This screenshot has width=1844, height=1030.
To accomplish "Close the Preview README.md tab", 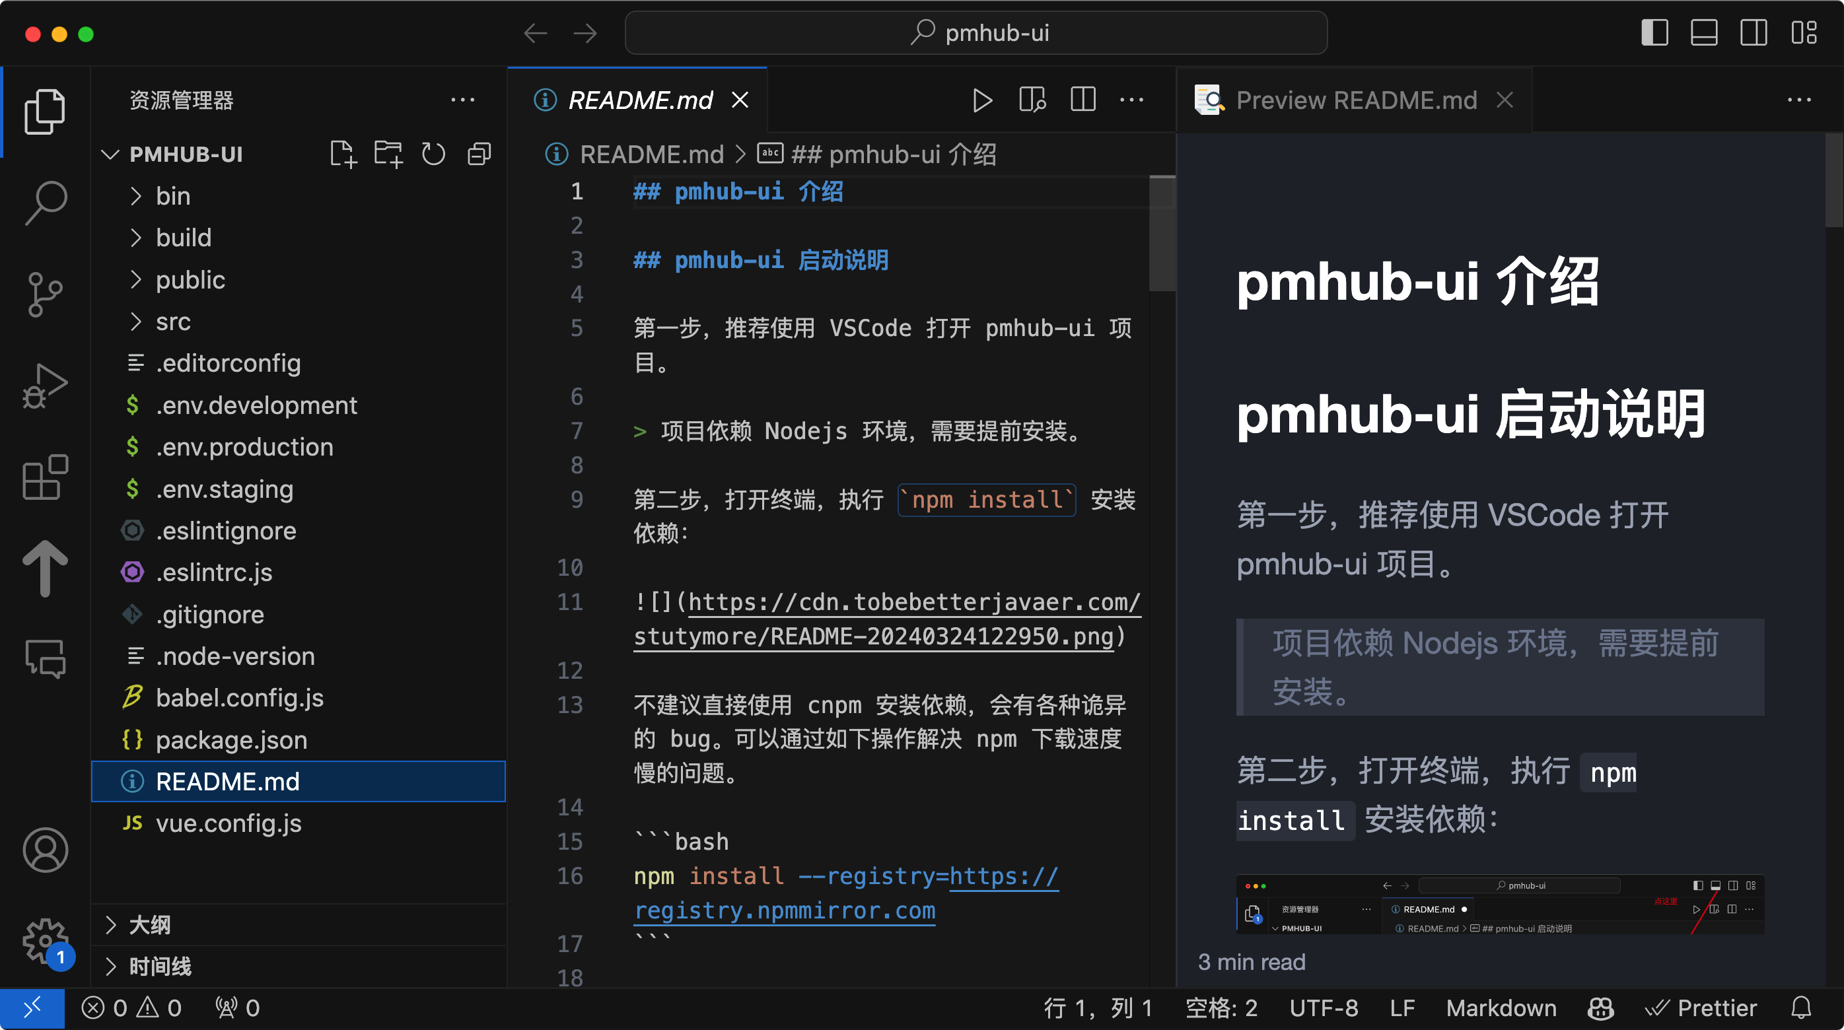I will pyautogui.click(x=1505, y=100).
